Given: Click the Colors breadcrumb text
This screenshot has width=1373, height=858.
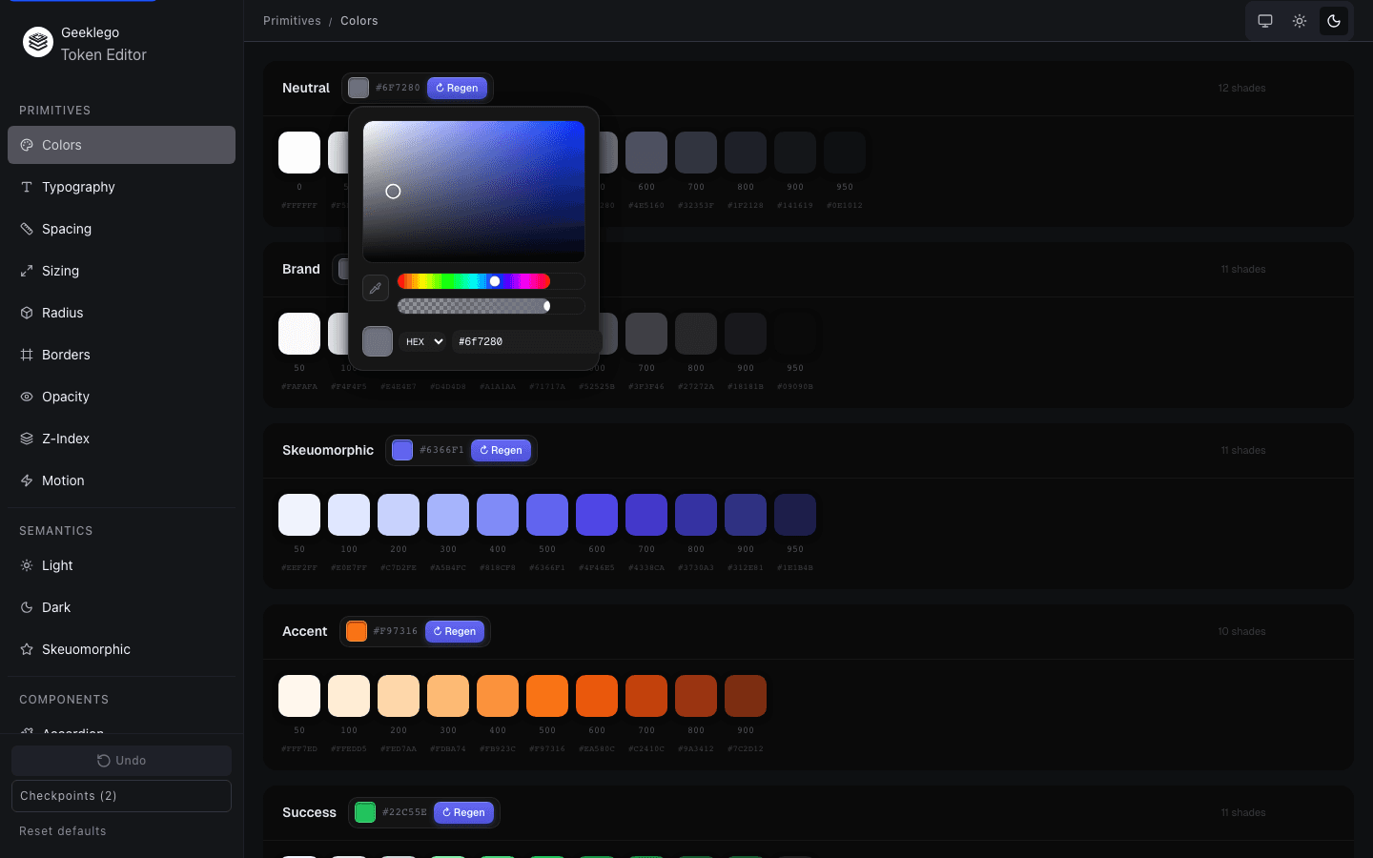Looking at the screenshot, I should [x=359, y=21].
